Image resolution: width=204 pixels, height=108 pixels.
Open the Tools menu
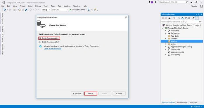tap(53, 6)
